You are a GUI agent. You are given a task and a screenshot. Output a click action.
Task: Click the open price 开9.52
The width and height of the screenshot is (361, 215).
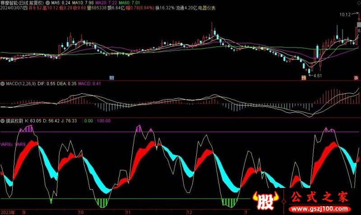point(35,8)
